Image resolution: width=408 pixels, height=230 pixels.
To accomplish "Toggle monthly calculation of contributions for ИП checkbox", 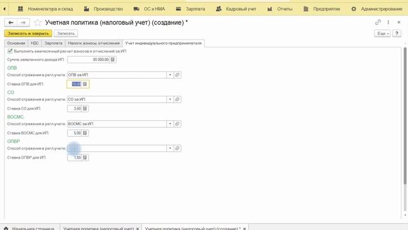I will pyautogui.click(x=10, y=51).
